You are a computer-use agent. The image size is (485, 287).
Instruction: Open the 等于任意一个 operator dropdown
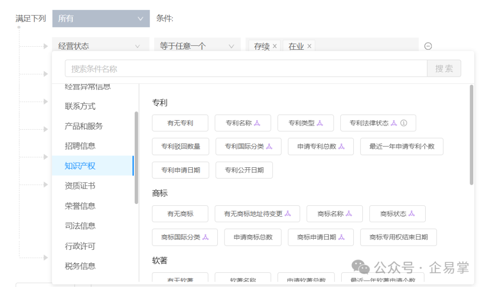tap(197, 46)
